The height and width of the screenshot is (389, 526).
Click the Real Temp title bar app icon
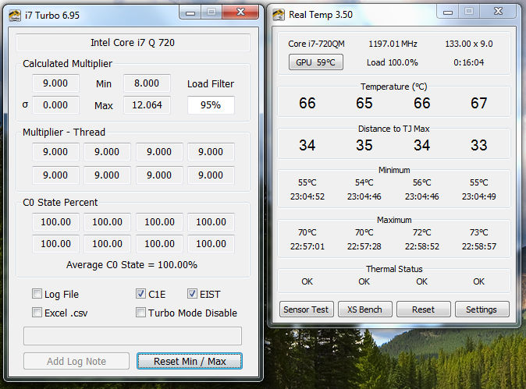pos(279,15)
